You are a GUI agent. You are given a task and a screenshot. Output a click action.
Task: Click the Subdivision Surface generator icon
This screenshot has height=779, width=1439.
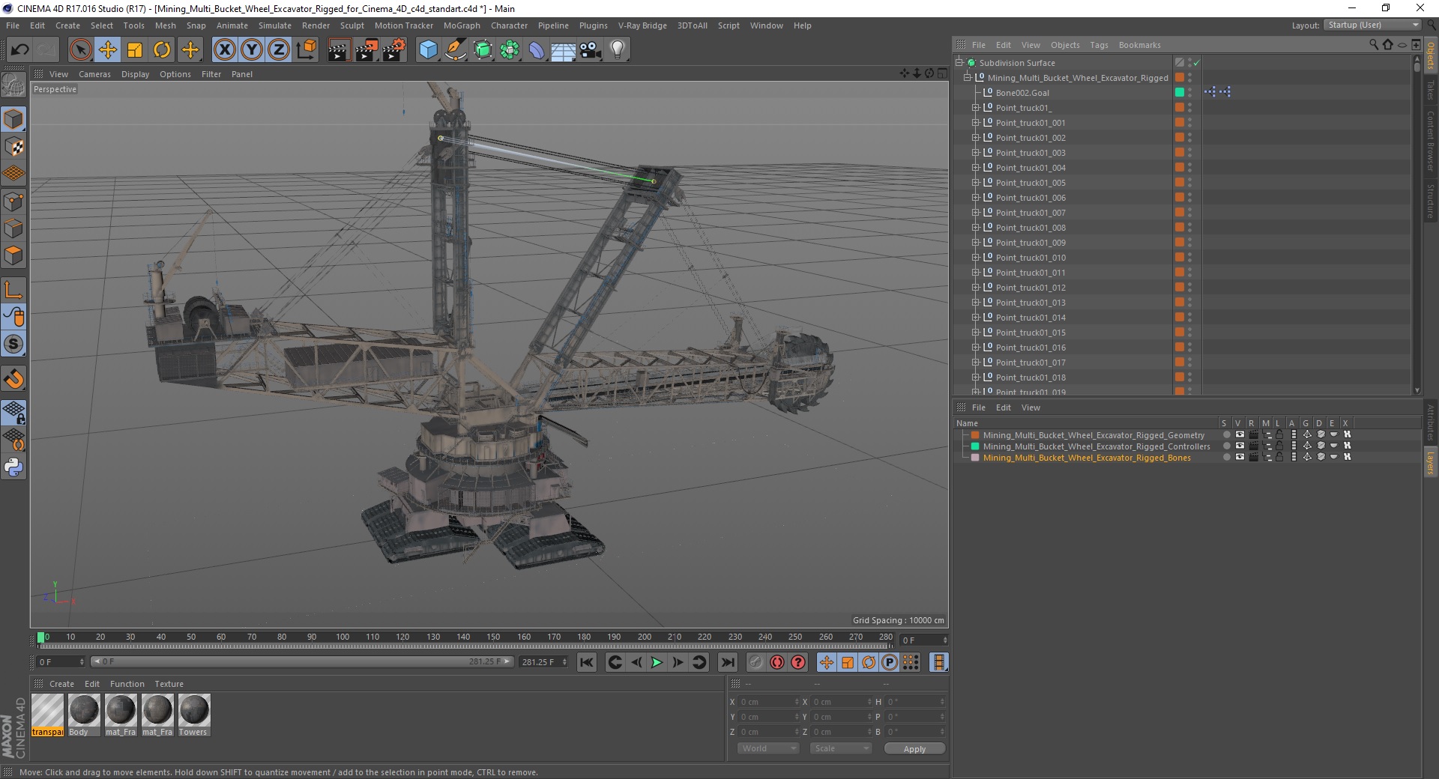(483, 50)
